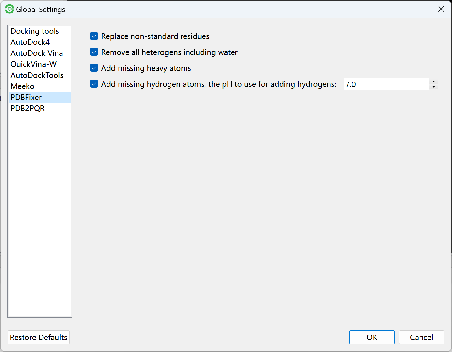Uncheck Replace non-standard residues
This screenshot has width=452, height=352.
coord(94,36)
